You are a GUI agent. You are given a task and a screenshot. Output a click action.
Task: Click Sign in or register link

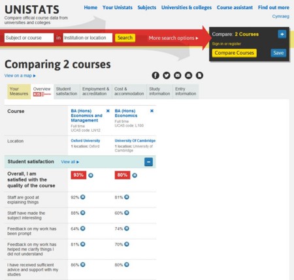227,44
